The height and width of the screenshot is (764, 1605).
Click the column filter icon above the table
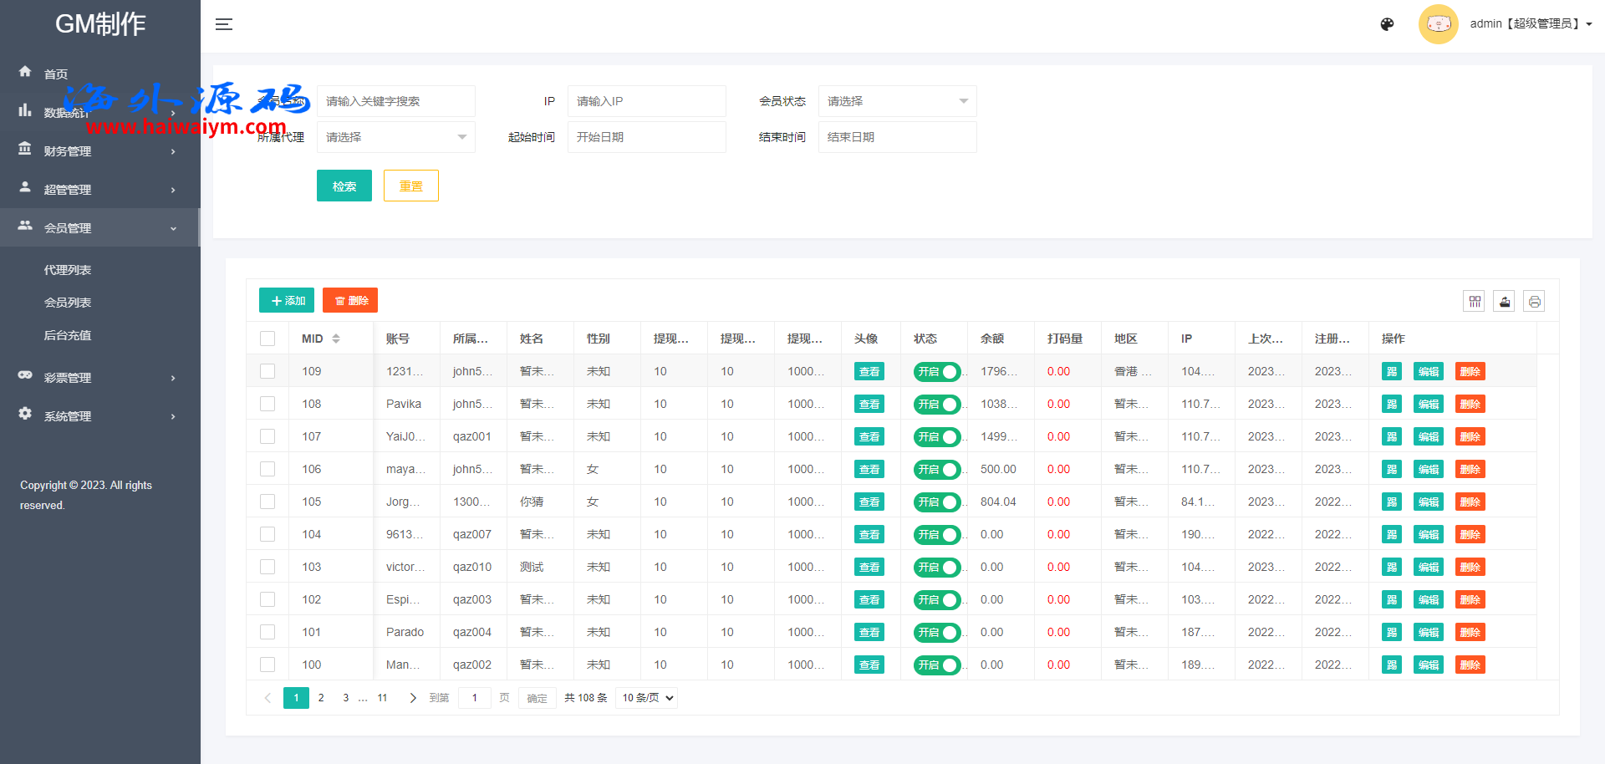coord(1475,302)
